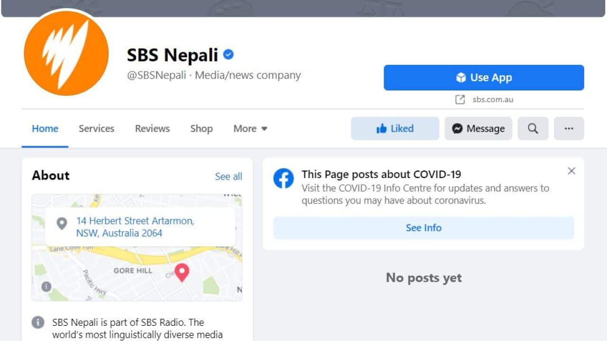Screen dimensions: 607x341
Task: Click the blue verified badge beside SBS Nepali
Action: [x=229, y=55]
